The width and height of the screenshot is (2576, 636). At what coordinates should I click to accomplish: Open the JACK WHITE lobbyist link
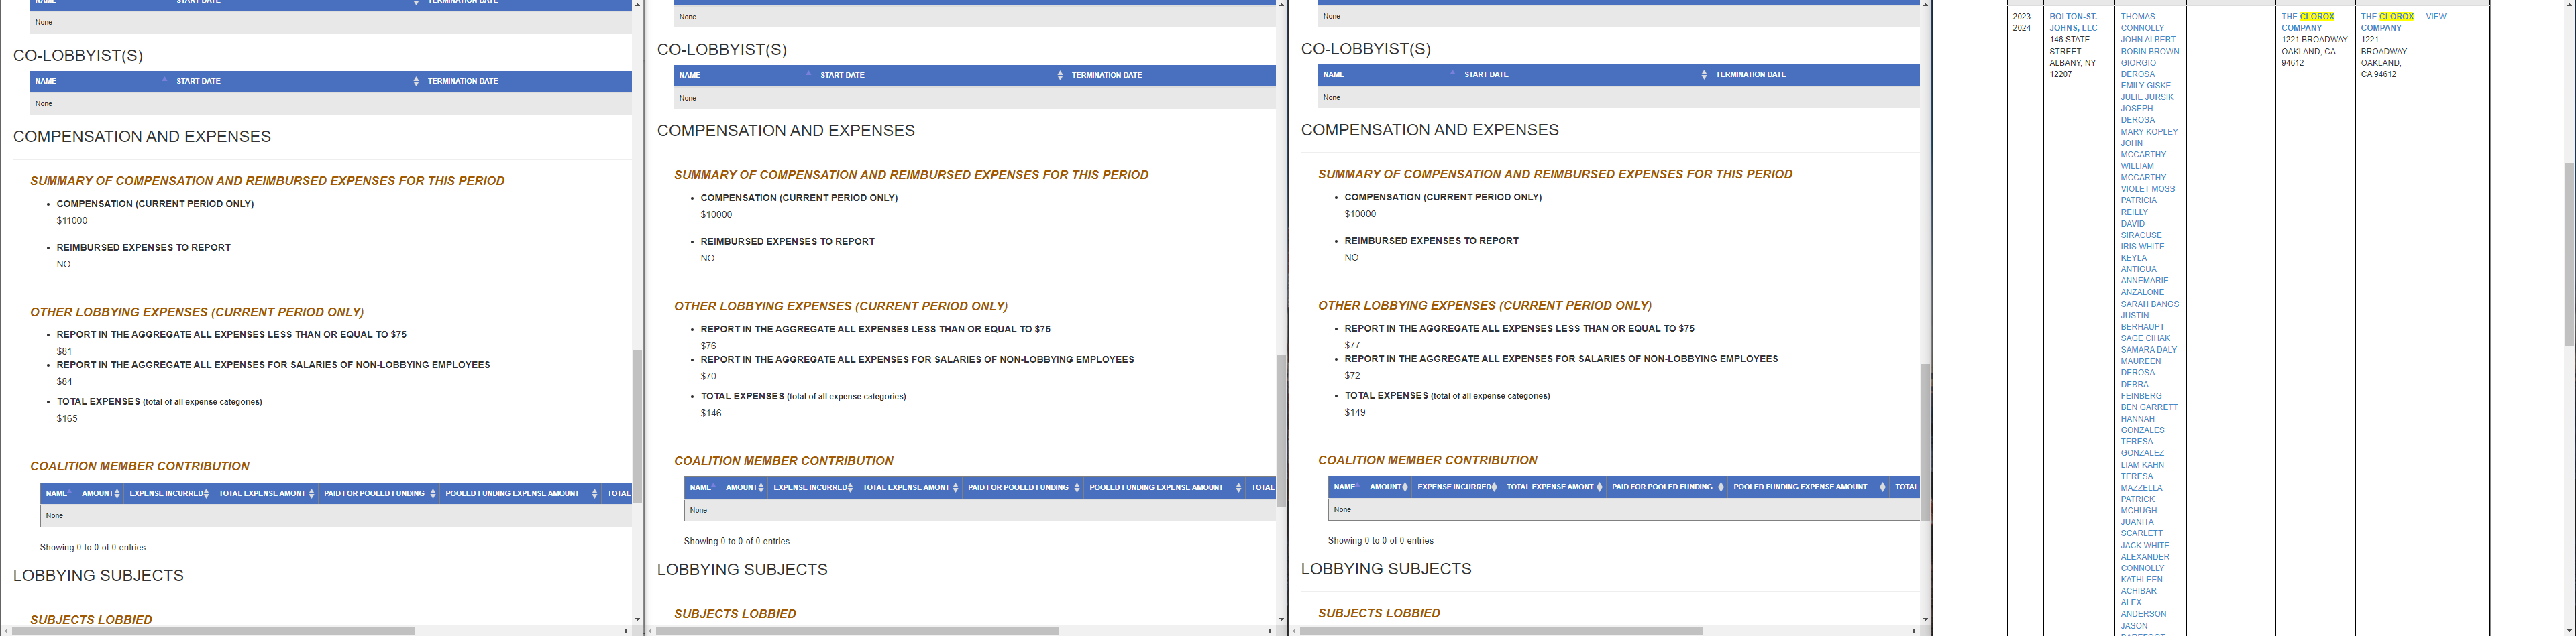[2145, 545]
